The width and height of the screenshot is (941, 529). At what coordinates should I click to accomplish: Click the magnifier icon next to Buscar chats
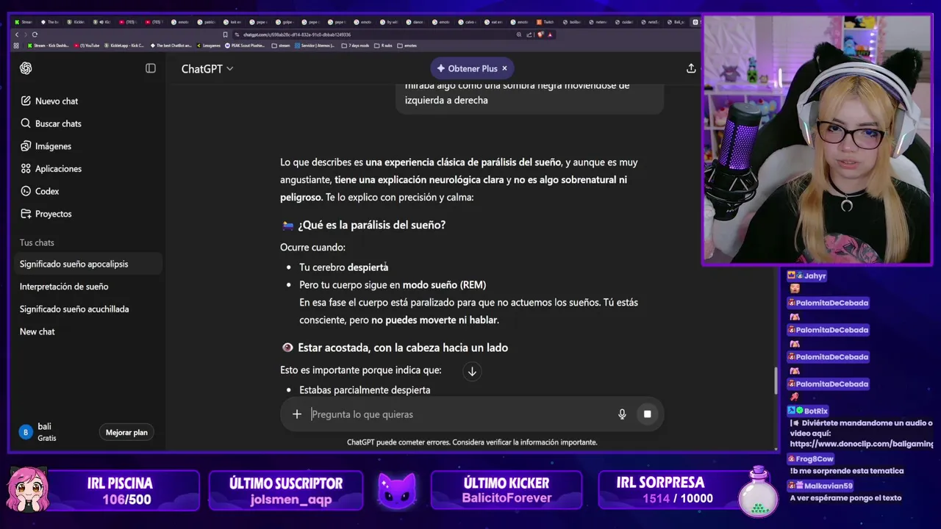(x=26, y=123)
